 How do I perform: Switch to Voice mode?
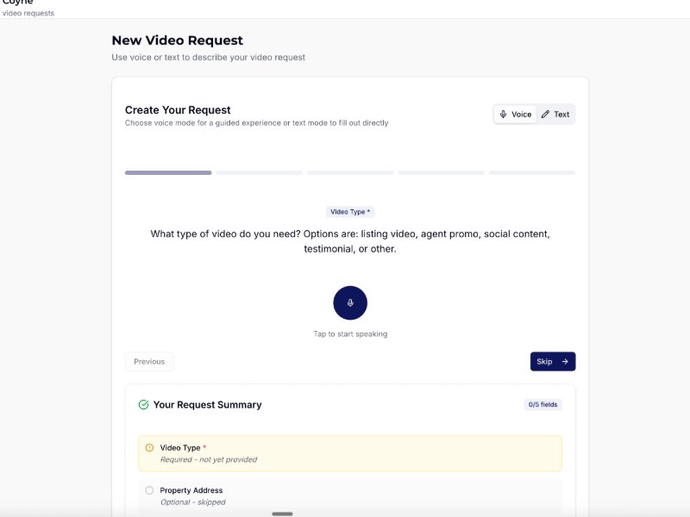point(515,114)
